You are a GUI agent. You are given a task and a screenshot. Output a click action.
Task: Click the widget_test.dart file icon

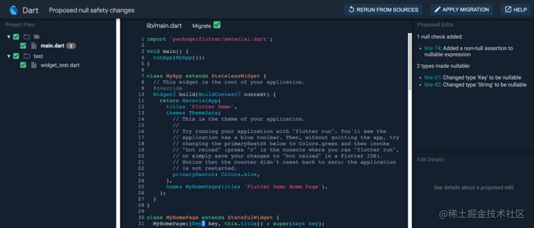coord(33,65)
